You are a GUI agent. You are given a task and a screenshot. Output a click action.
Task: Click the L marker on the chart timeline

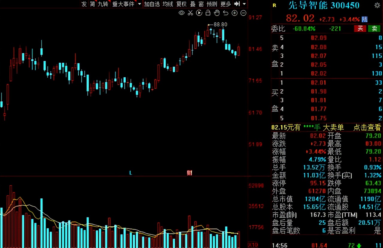tap(130, 173)
